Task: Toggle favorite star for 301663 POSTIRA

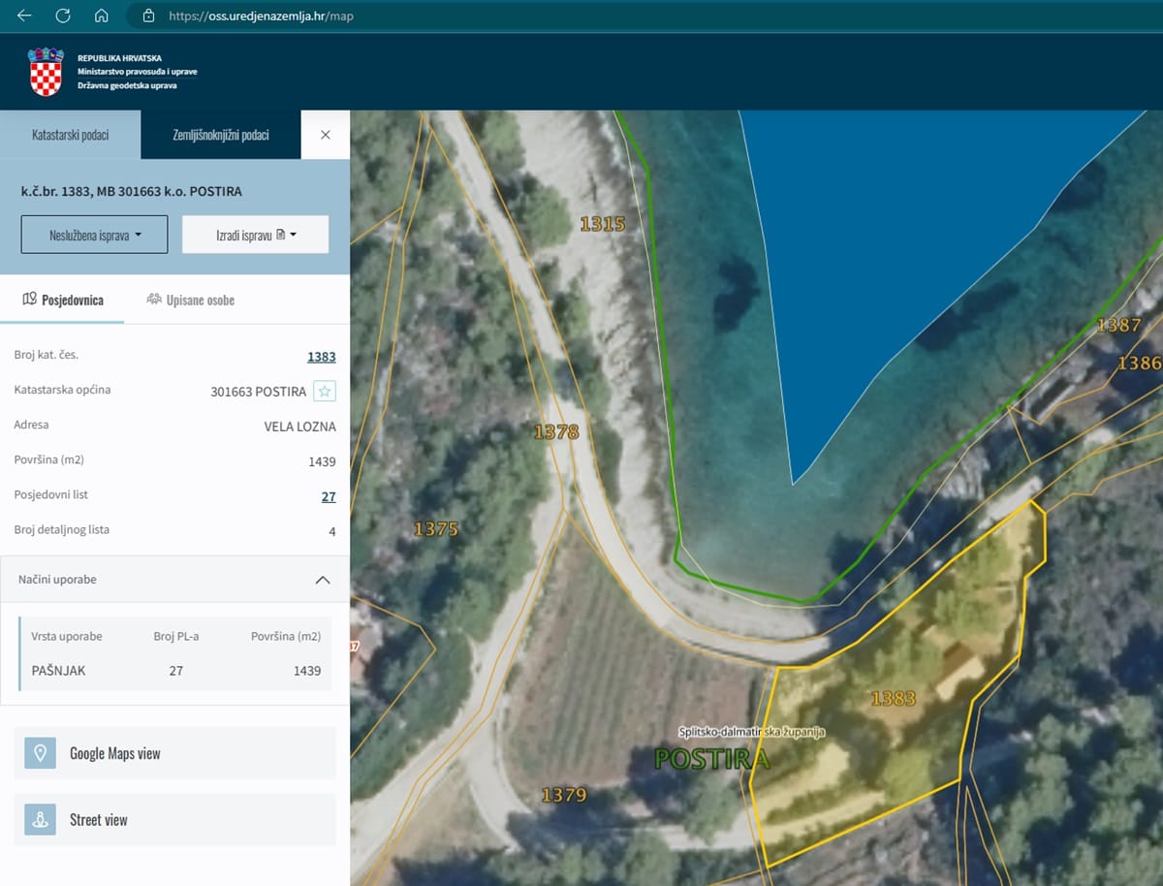Action: (325, 391)
